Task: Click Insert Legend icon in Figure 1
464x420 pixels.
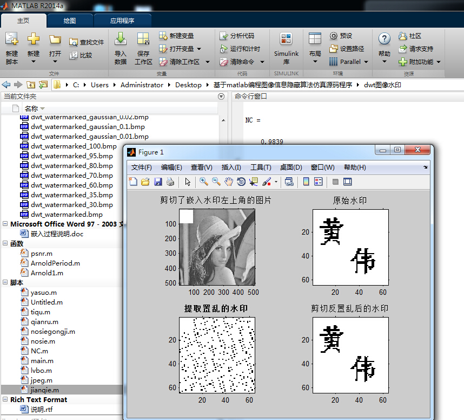Action: [x=319, y=182]
